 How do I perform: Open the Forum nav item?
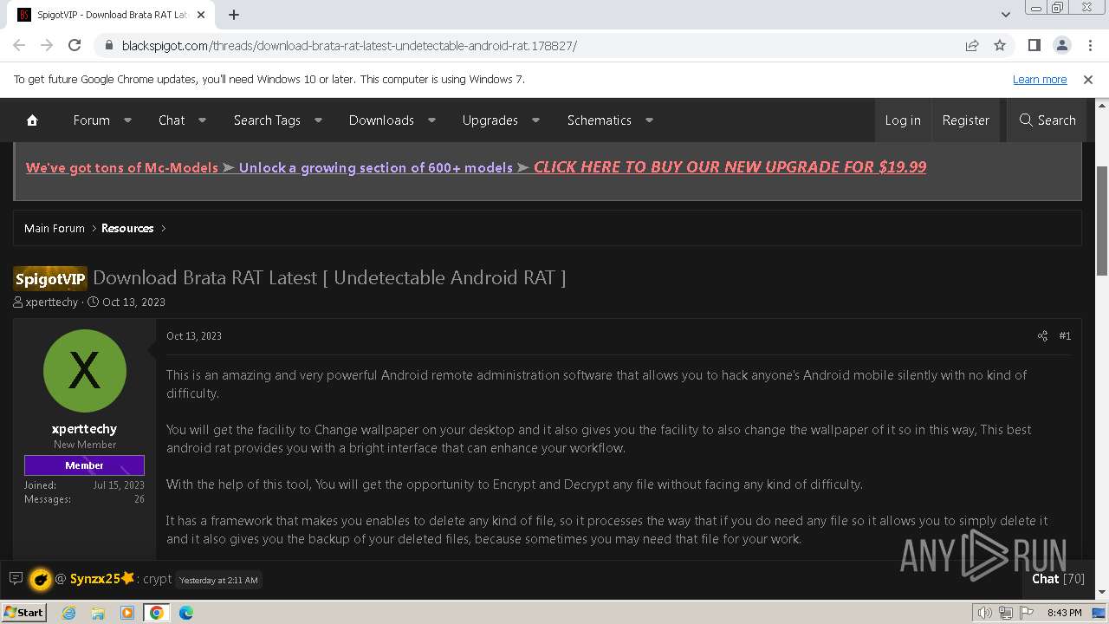point(91,120)
